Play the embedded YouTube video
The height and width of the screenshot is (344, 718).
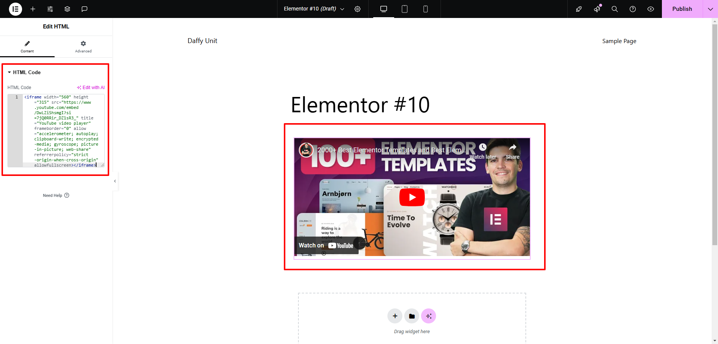412,197
